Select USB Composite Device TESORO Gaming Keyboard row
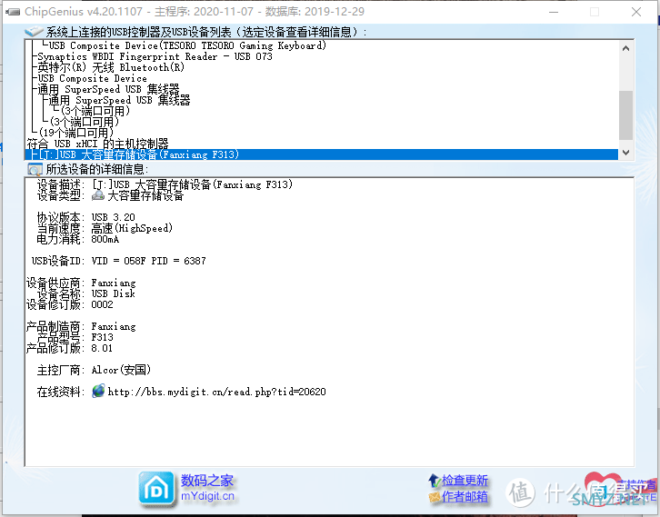This screenshot has width=660, height=517. [187, 45]
